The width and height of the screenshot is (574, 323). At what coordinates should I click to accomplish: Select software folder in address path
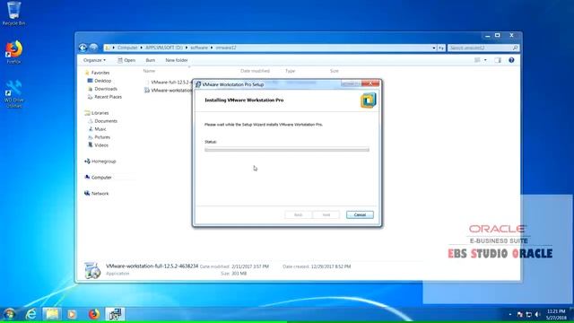coord(199,48)
